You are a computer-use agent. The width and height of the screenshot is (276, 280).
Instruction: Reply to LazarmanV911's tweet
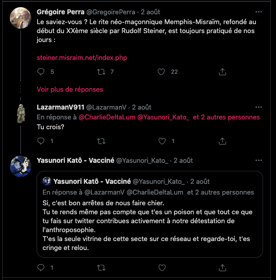click(41, 141)
